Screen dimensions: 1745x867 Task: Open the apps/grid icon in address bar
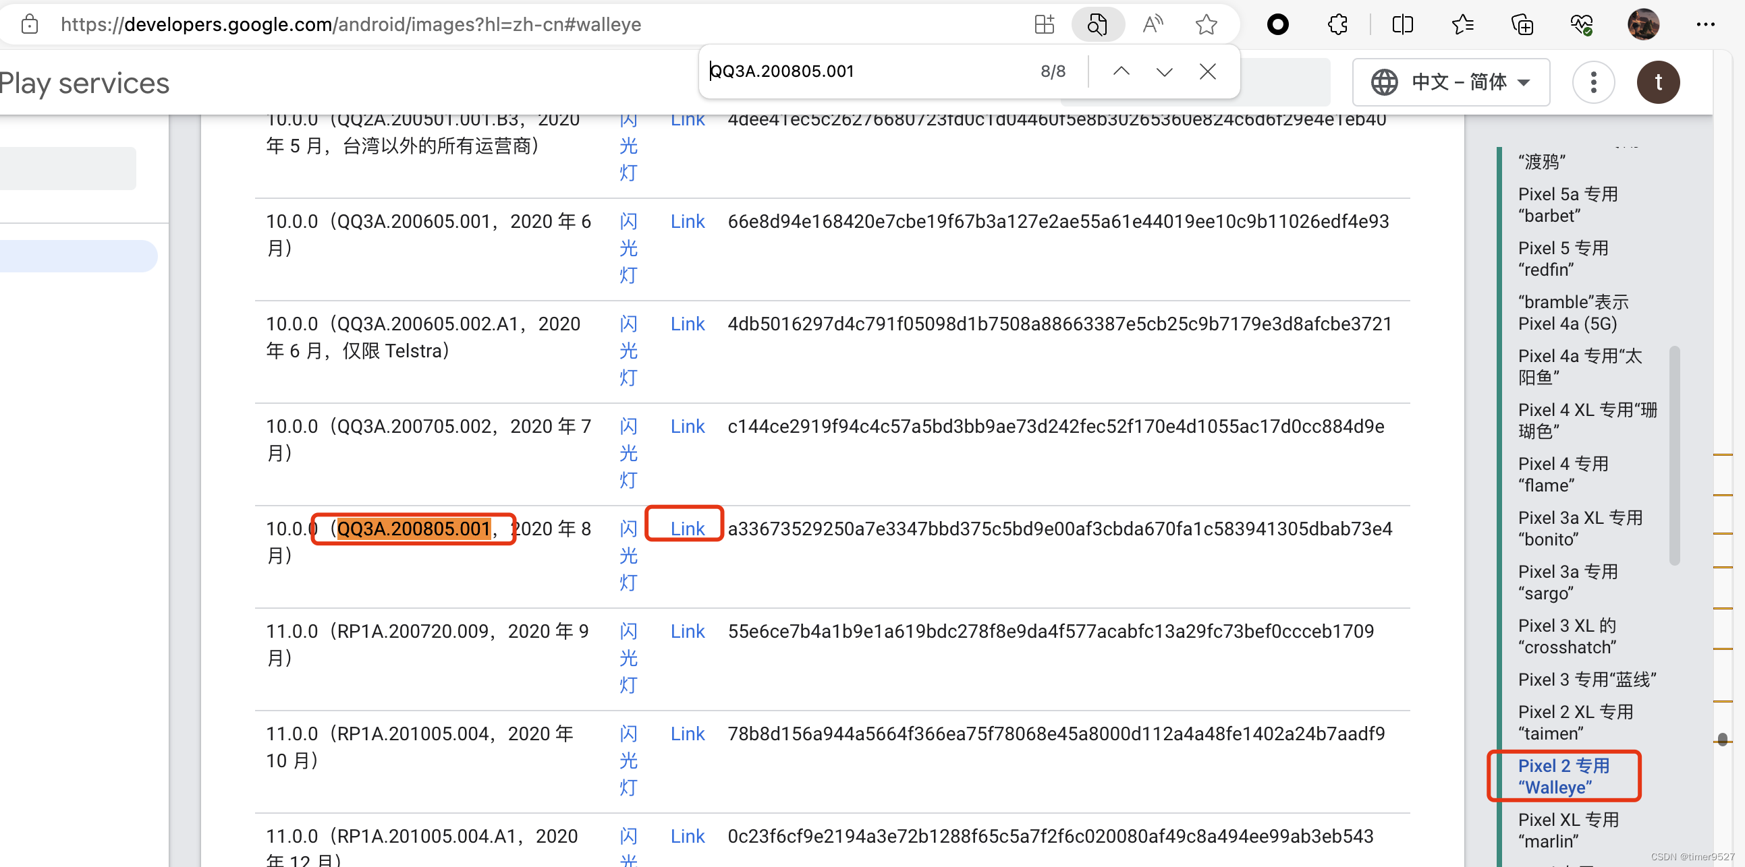point(1044,24)
